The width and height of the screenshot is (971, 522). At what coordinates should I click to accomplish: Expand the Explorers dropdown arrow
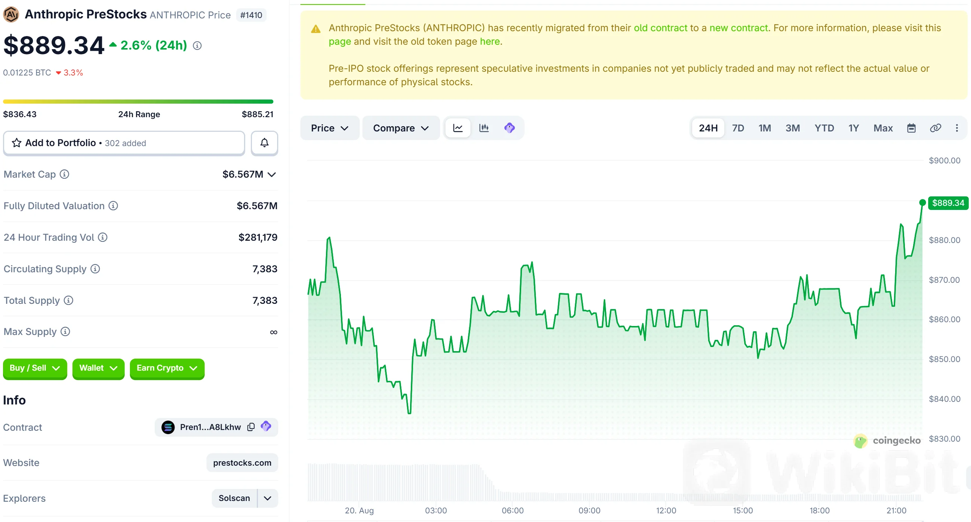coord(268,498)
